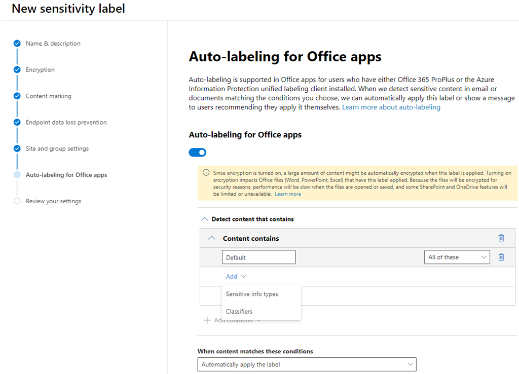The width and height of the screenshot is (519, 374).
Task: Open the All of these dropdown
Action: click(x=457, y=257)
